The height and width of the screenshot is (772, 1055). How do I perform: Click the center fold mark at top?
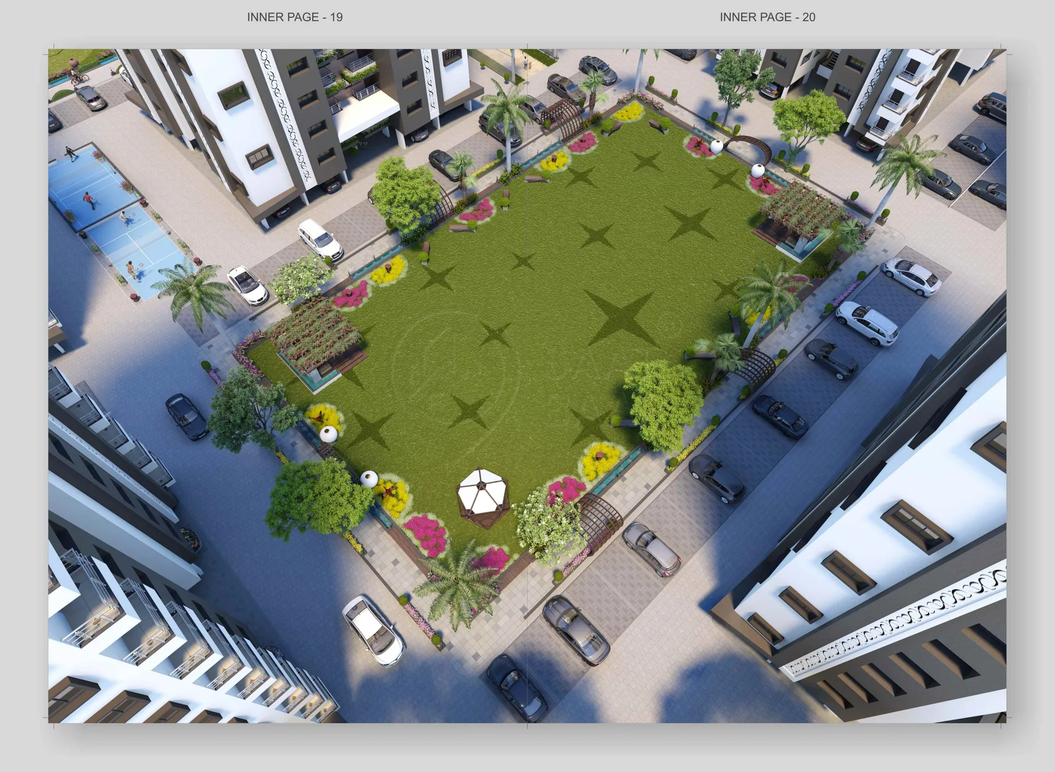coord(527,46)
